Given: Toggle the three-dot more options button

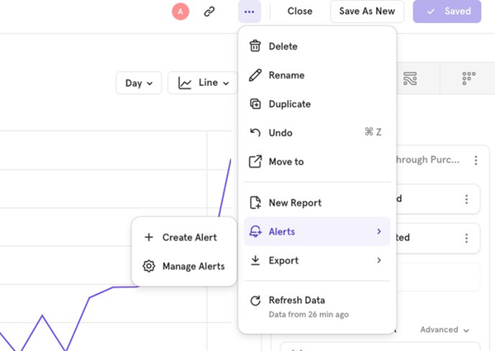Looking at the screenshot, I should tap(249, 12).
